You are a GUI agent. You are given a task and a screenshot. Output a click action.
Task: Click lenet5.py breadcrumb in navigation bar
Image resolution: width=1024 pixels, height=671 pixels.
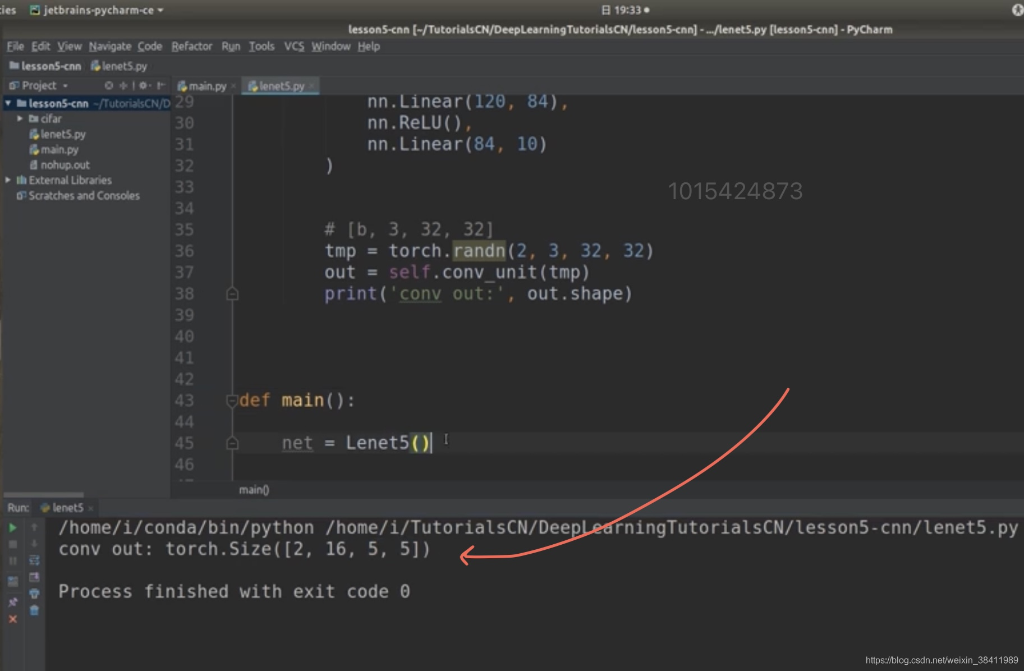tap(119, 66)
